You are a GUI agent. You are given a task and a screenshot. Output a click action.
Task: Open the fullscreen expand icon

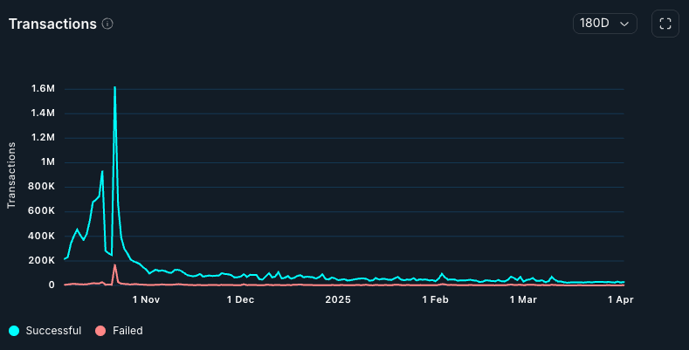coord(665,24)
